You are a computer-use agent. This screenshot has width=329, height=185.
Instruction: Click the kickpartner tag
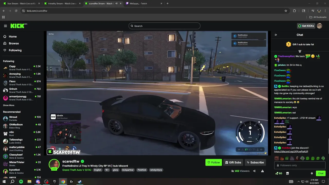click(128, 170)
